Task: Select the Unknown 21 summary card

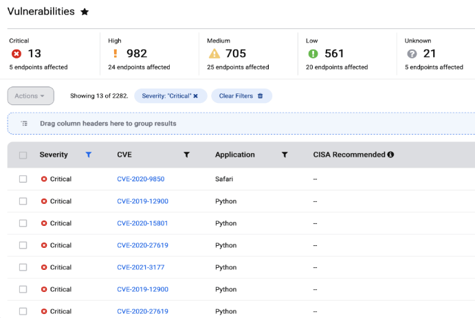Action: pos(437,54)
